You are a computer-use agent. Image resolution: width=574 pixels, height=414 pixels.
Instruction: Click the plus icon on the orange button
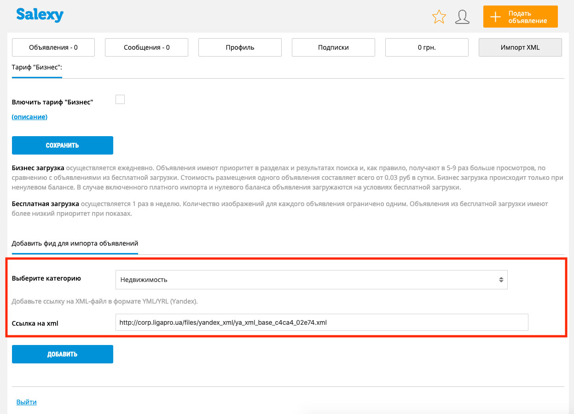pos(495,17)
